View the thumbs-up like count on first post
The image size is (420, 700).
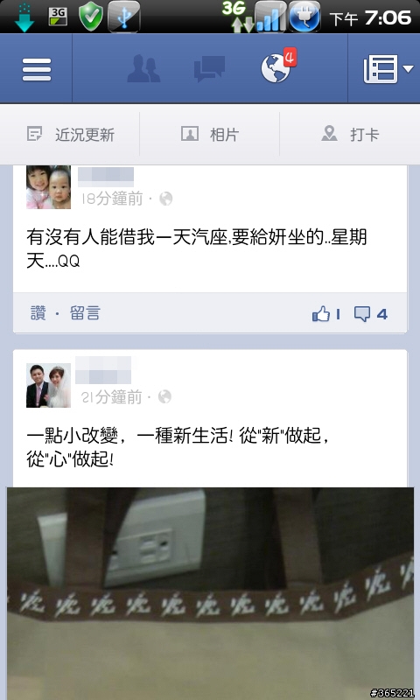(x=326, y=314)
